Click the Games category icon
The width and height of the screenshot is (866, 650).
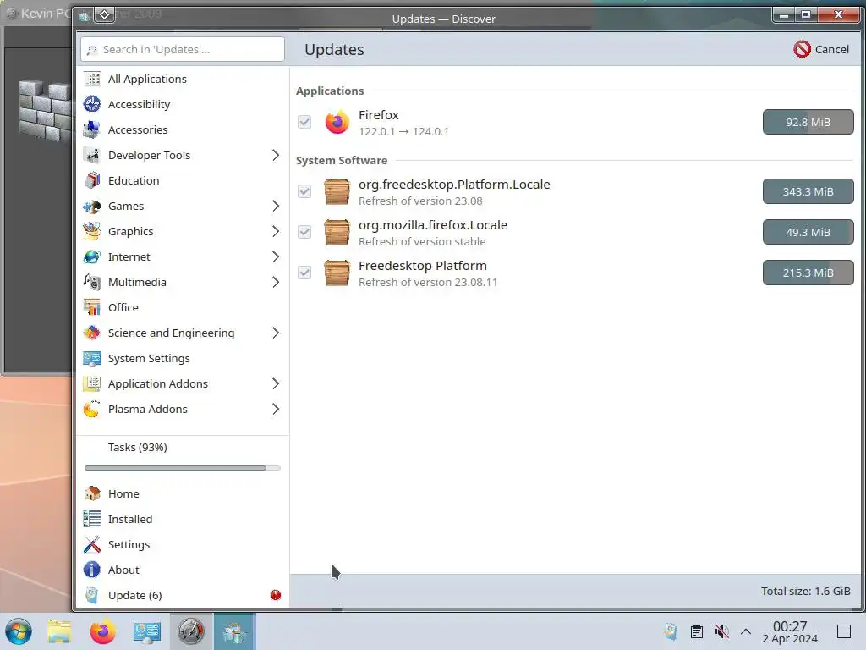[x=91, y=207]
